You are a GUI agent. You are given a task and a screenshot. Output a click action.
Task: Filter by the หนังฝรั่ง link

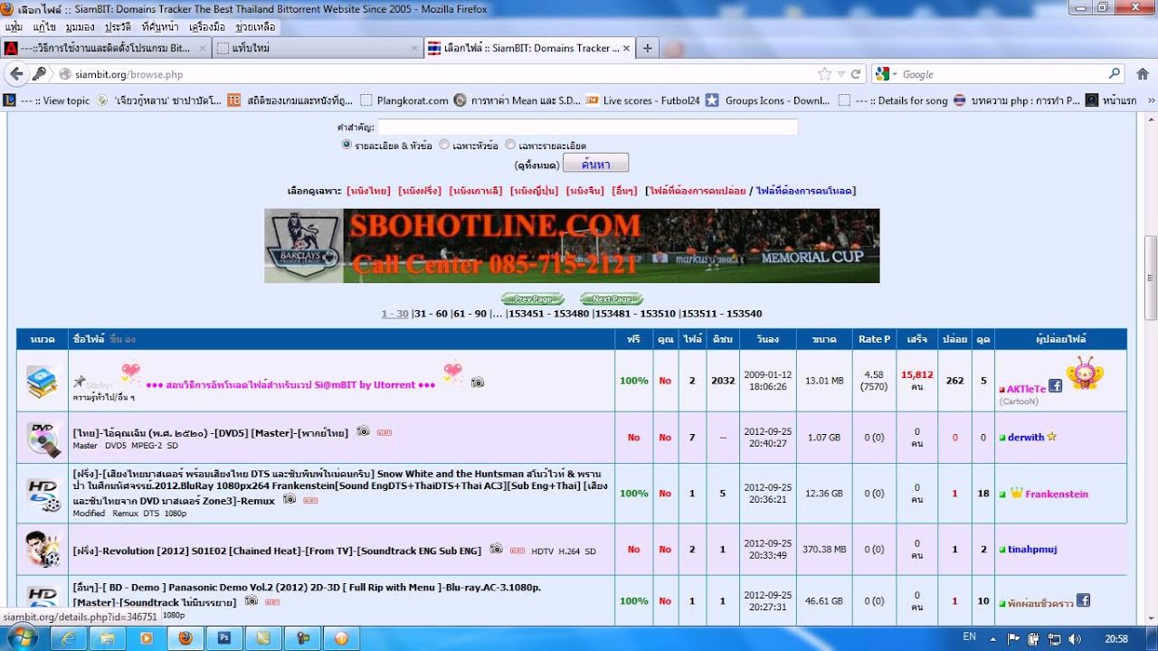click(x=420, y=191)
